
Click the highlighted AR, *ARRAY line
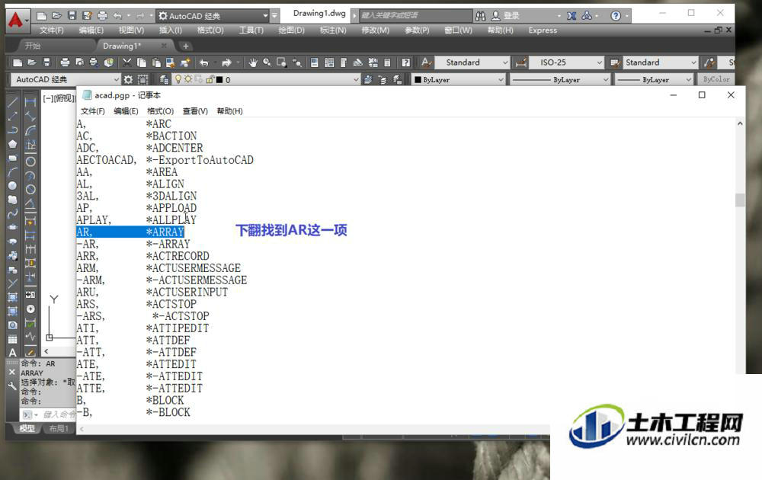[x=130, y=232]
